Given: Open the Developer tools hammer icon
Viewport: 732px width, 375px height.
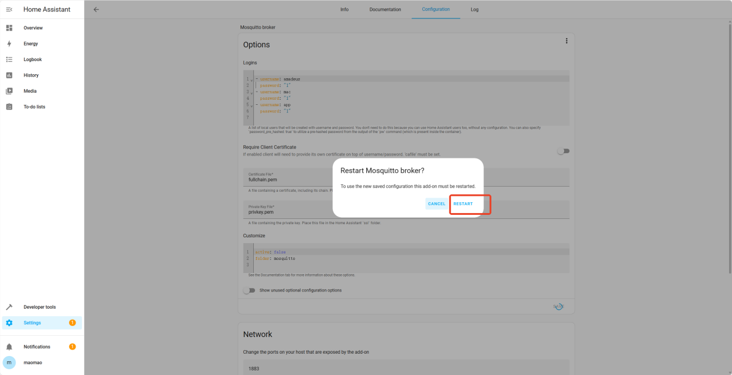Looking at the screenshot, I should pos(9,307).
